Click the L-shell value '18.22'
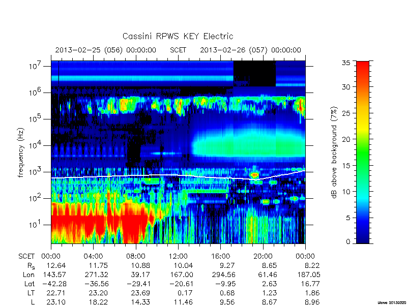This screenshot has height=305, width=407. coord(98,302)
